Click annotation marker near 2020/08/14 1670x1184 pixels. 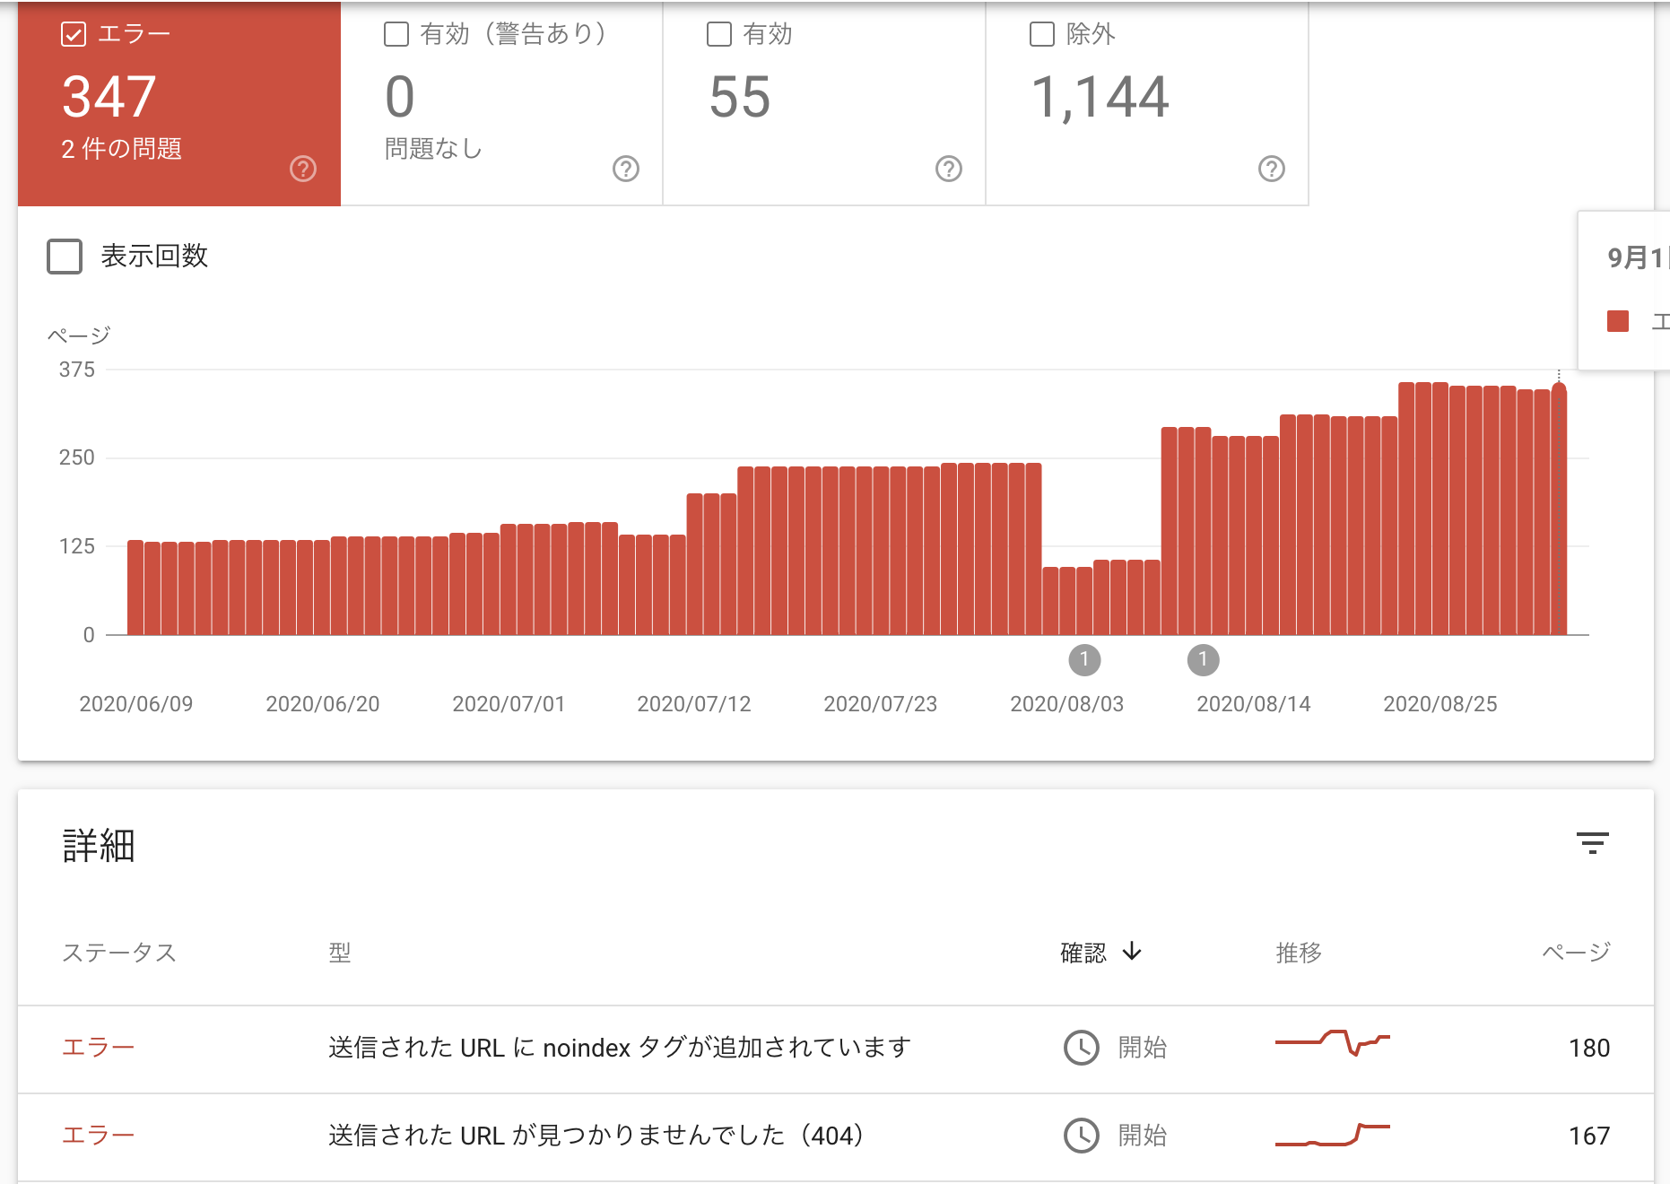point(1204,660)
